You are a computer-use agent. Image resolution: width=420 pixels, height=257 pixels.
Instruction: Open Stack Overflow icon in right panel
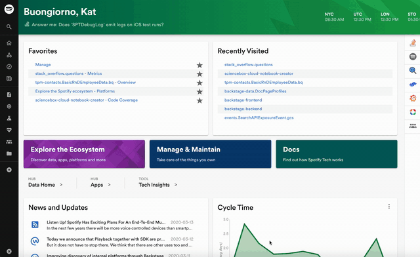413,43
